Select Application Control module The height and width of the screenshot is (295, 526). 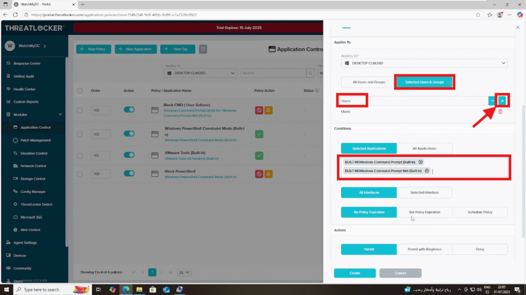click(x=35, y=128)
